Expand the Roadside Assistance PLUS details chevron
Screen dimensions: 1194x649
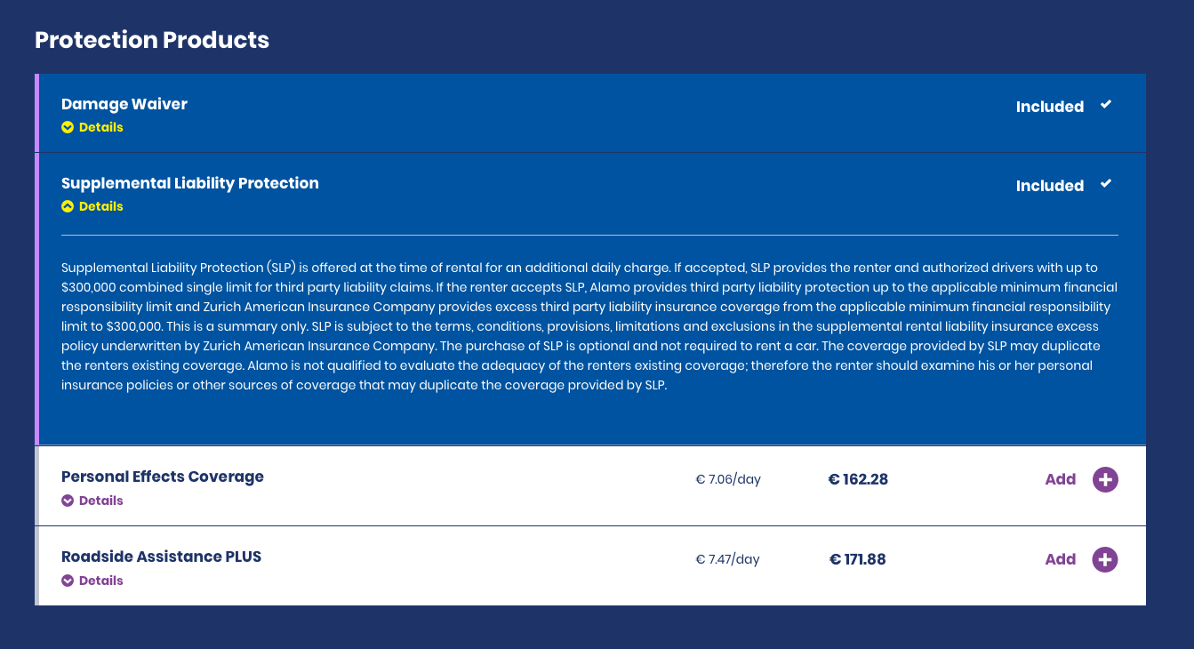pyautogui.click(x=68, y=581)
